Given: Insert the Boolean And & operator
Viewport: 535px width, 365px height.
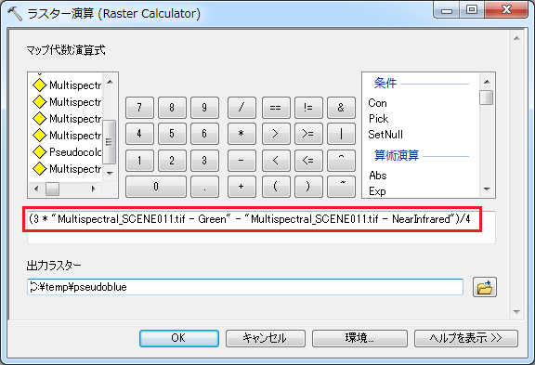Looking at the screenshot, I should coord(341,108).
